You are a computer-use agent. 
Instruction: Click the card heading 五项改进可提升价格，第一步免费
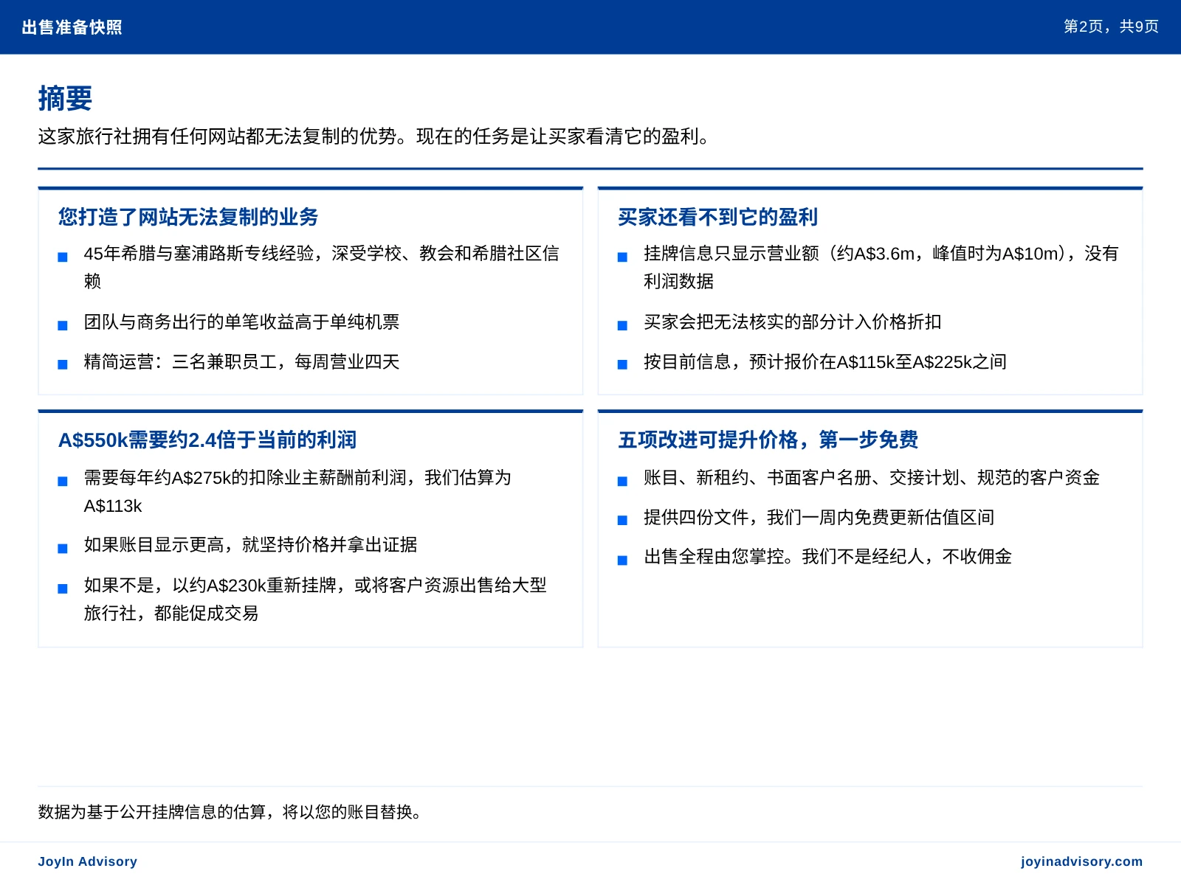point(768,440)
